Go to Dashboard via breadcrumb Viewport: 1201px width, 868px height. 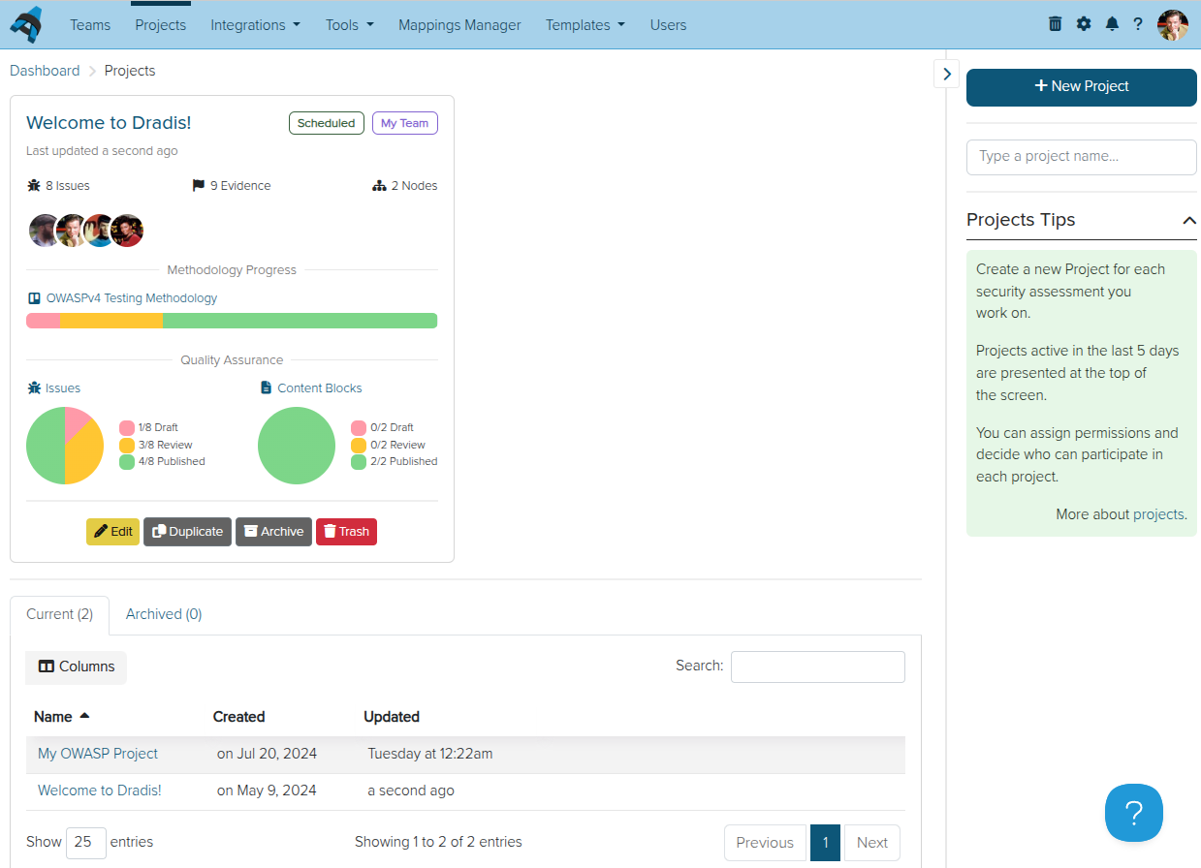(45, 71)
